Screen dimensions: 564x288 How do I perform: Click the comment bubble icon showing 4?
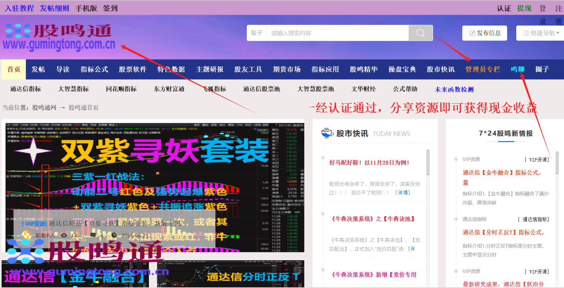[93, 235]
